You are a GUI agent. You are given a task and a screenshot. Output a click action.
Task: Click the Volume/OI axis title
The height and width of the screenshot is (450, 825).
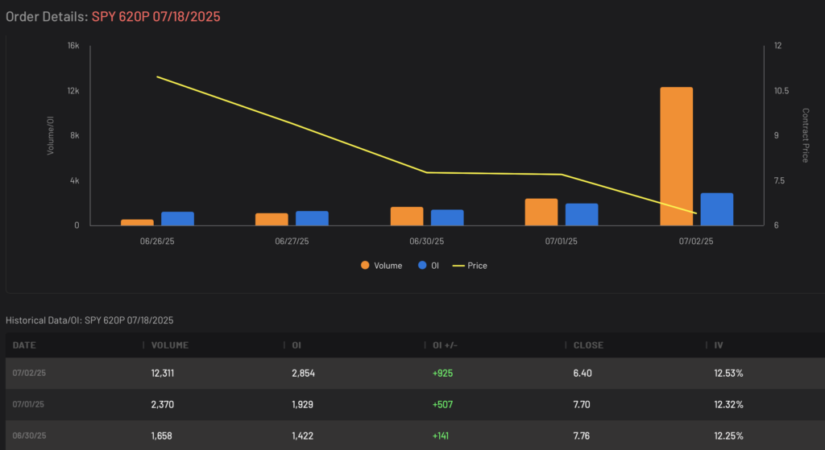[51, 135]
